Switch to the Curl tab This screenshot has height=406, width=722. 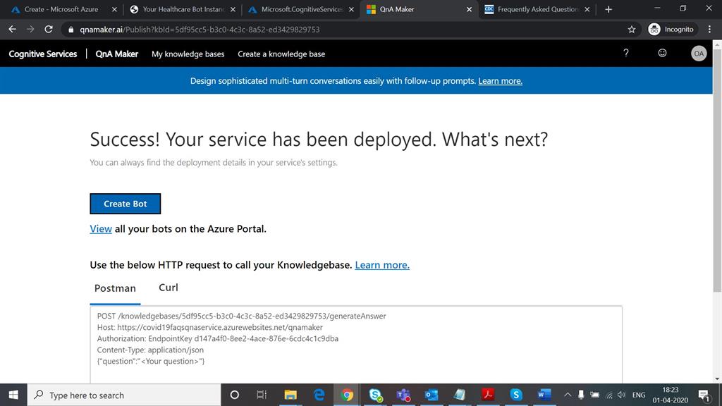pos(168,288)
